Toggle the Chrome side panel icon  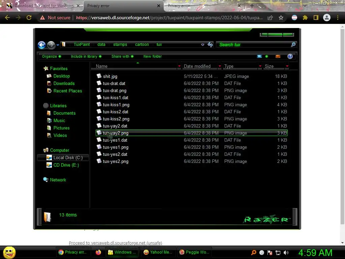coord(316,18)
